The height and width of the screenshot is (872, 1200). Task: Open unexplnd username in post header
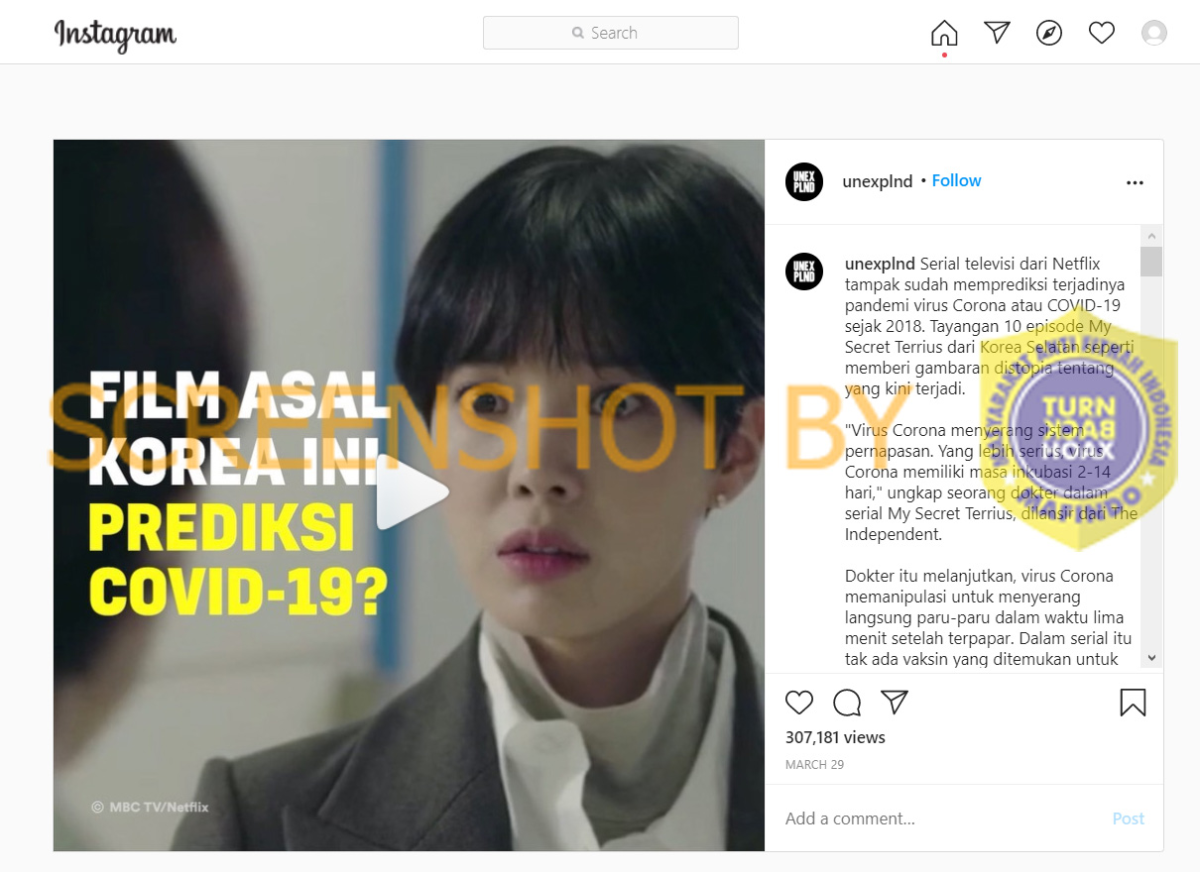(877, 181)
